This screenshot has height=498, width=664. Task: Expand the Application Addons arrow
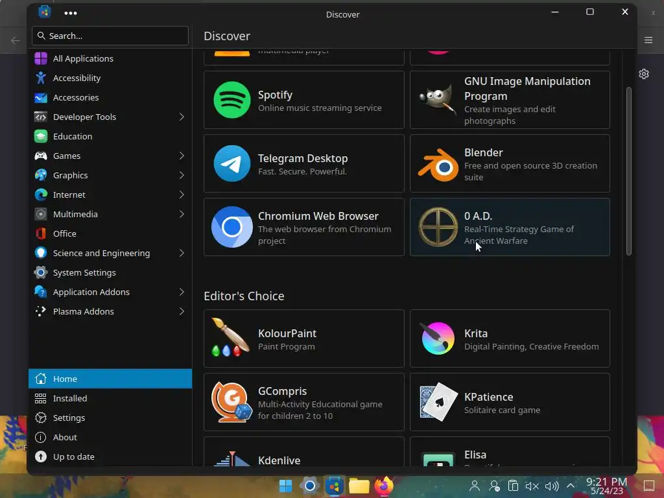point(182,292)
